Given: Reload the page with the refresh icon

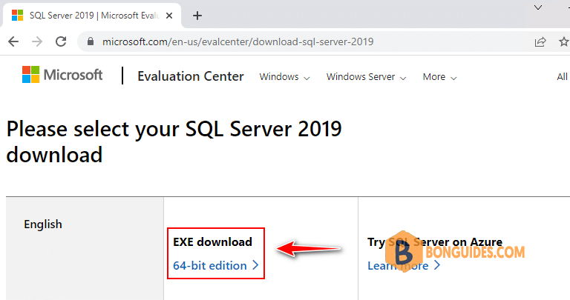Looking at the screenshot, I should tap(61, 41).
